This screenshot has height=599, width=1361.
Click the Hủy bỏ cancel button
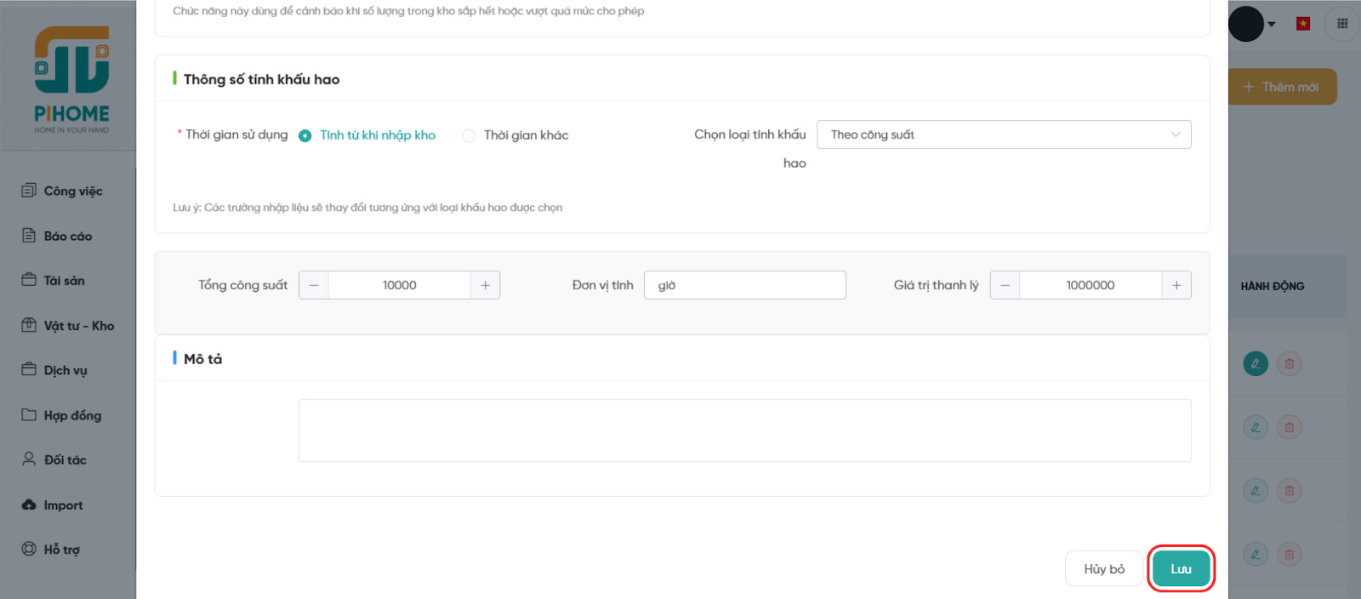(1103, 568)
